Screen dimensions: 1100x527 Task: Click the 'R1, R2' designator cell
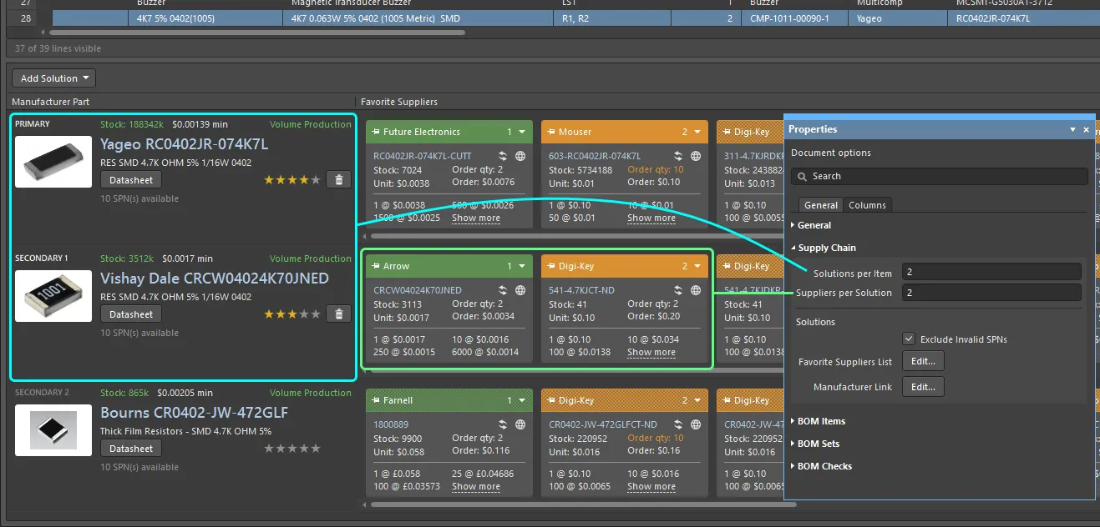coord(614,18)
